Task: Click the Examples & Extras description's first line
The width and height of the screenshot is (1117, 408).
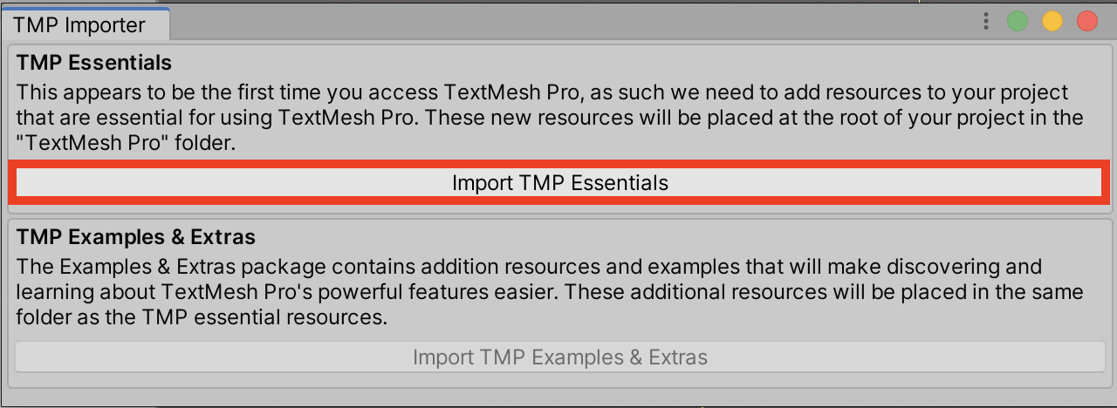Action: pos(529,266)
